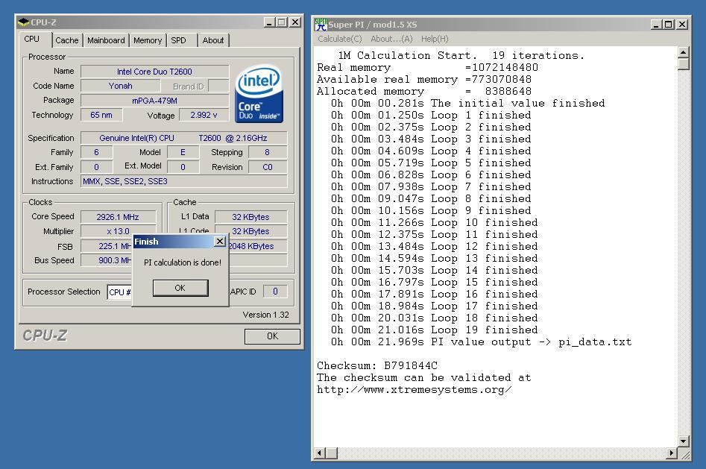
Task: Minimize the Super PI window
Action: coord(657,25)
